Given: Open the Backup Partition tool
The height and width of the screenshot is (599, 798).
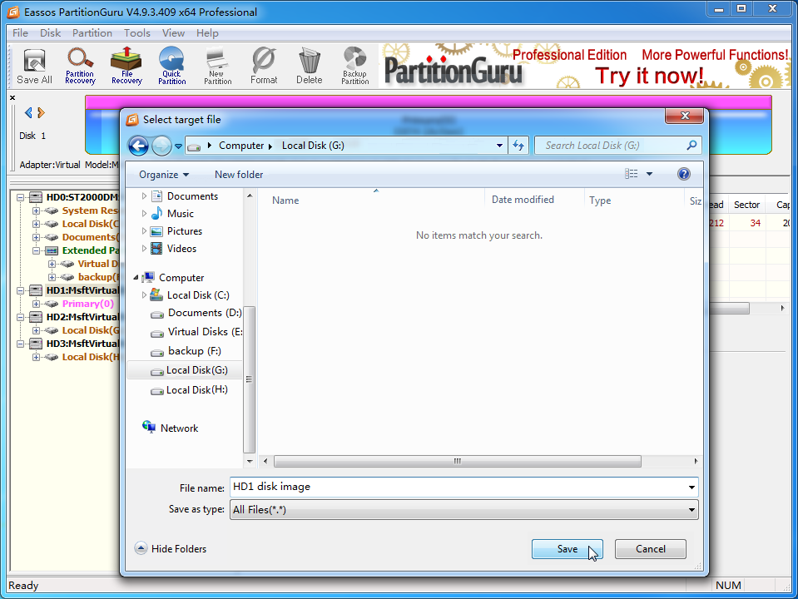Looking at the screenshot, I should [x=354, y=67].
